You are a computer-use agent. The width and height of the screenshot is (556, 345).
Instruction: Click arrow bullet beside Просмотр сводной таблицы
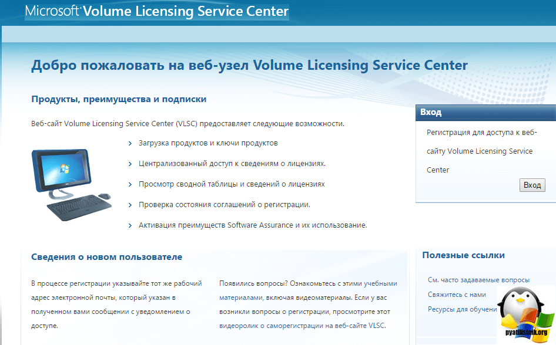click(130, 184)
